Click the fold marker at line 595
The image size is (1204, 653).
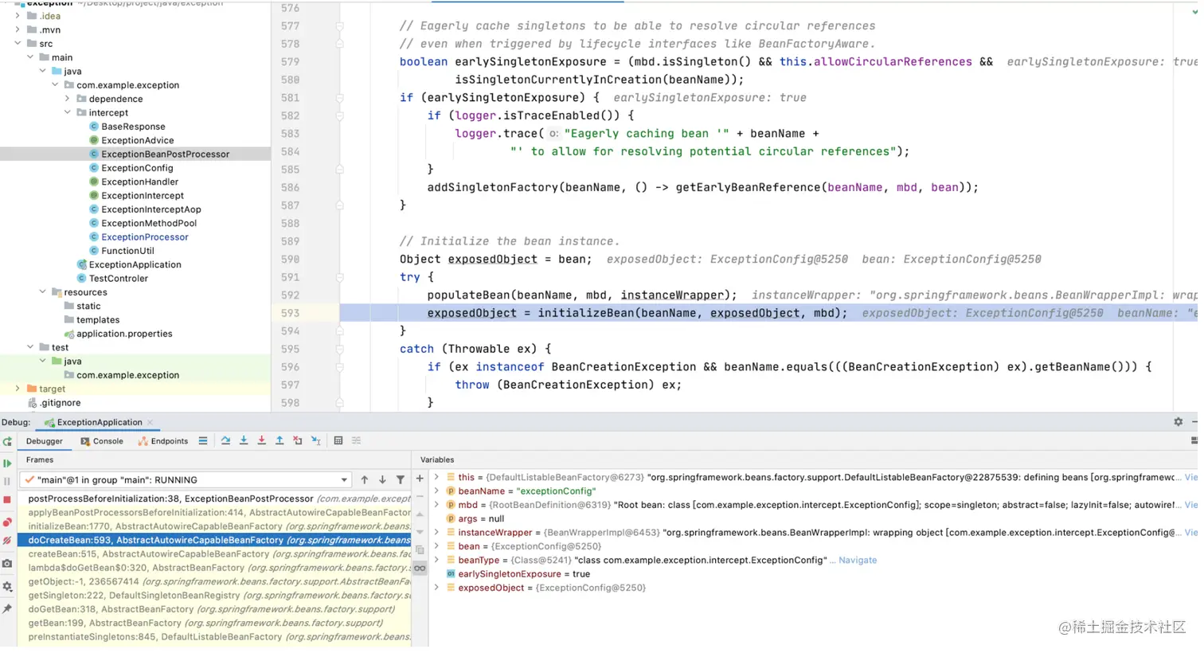pos(340,349)
